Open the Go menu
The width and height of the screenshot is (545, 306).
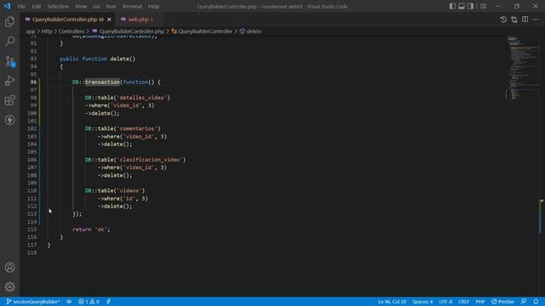[x=96, y=6]
